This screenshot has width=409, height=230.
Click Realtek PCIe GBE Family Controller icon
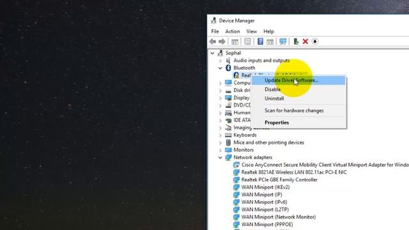[236, 180]
